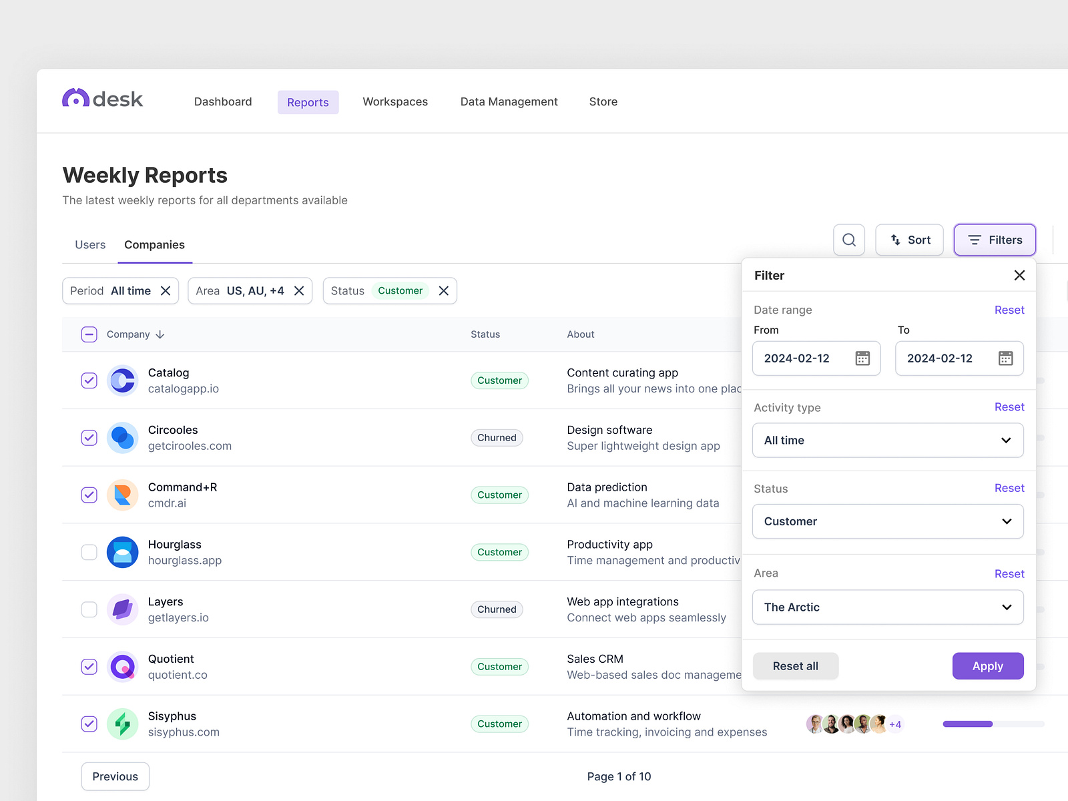Remove the Status Customer filter chip
Image resolution: width=1068 pixels, height=801 pixels.
tap(443, 291)
